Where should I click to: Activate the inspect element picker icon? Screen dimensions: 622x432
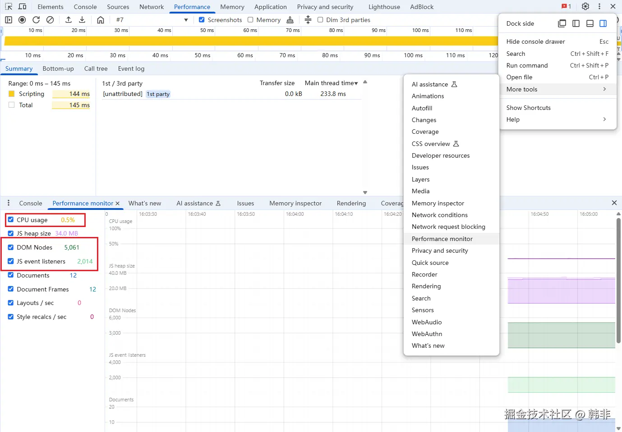coord(9,7)
